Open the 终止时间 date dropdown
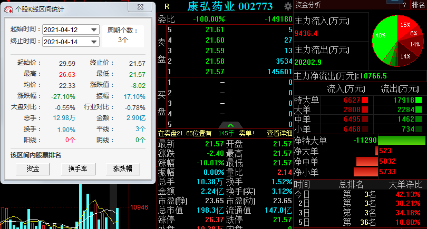Viewport: 427px width, 229px height. point(94,42)
